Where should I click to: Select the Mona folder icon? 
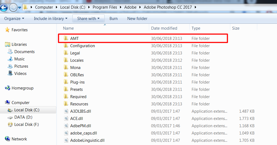(66, 67)
